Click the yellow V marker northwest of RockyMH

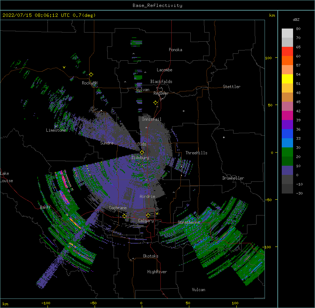pyautogui.click(x=64, y=67)
